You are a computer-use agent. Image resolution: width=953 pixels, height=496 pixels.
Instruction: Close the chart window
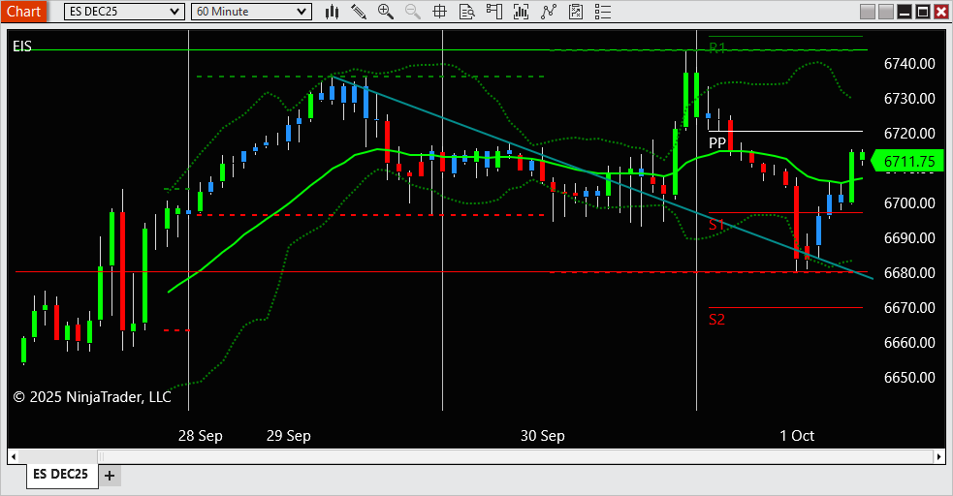[x=940, y=12]
